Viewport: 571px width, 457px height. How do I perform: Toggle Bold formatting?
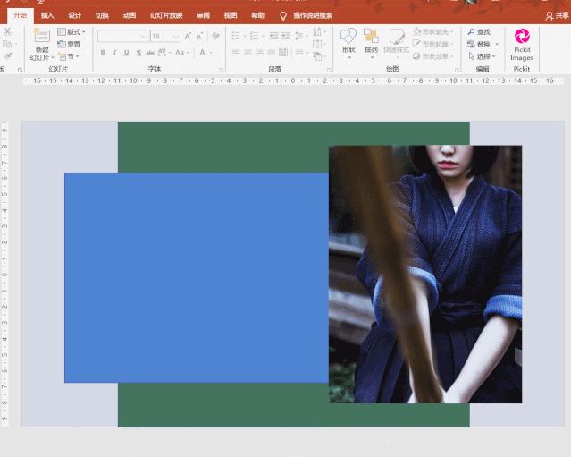(x=103, y=53)
